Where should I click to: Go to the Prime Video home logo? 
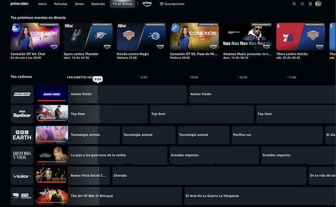(x=20, y=4)
